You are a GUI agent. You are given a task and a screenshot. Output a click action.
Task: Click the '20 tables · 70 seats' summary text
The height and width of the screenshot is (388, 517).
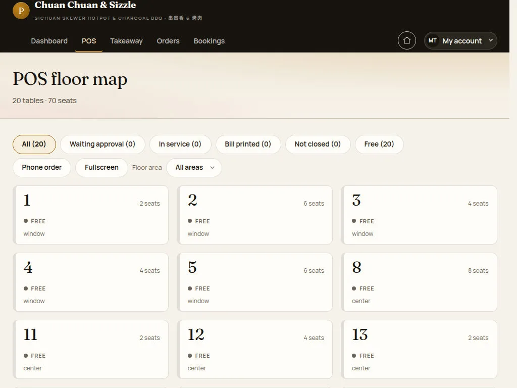[x=44, y=101]
